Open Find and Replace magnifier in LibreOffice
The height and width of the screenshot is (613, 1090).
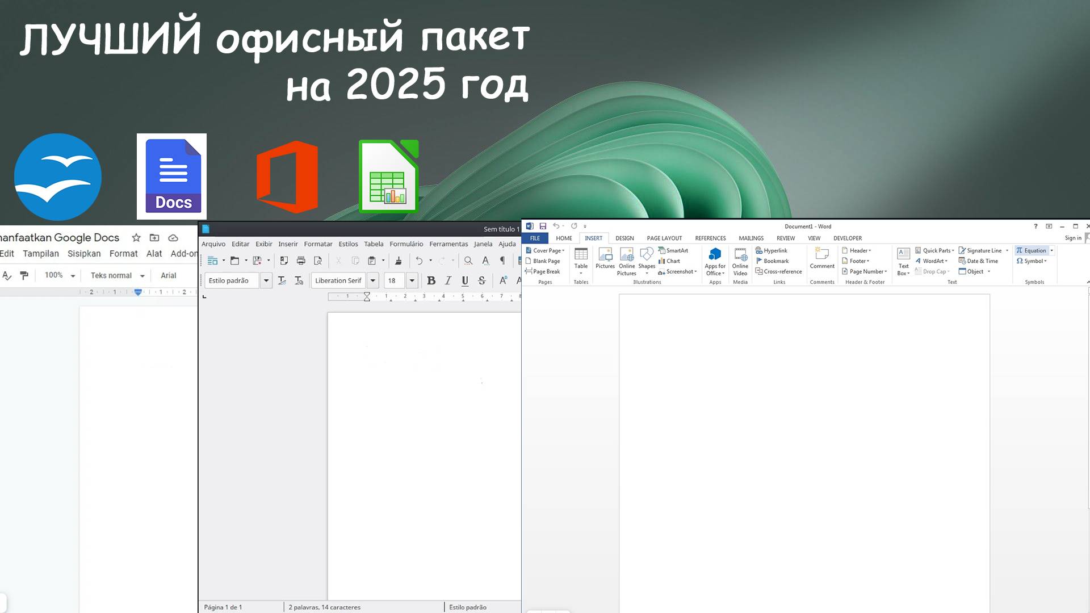[468, 261]
